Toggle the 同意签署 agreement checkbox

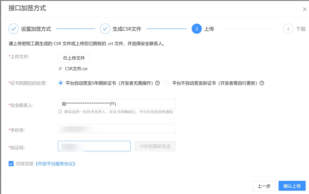click(x=11, y=164)
